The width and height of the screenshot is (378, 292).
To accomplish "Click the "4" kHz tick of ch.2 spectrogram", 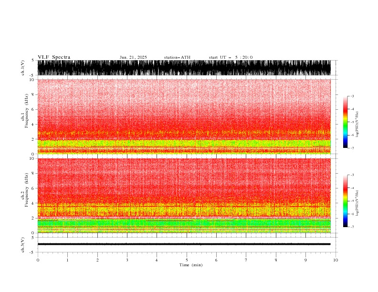I will (33, 203).
